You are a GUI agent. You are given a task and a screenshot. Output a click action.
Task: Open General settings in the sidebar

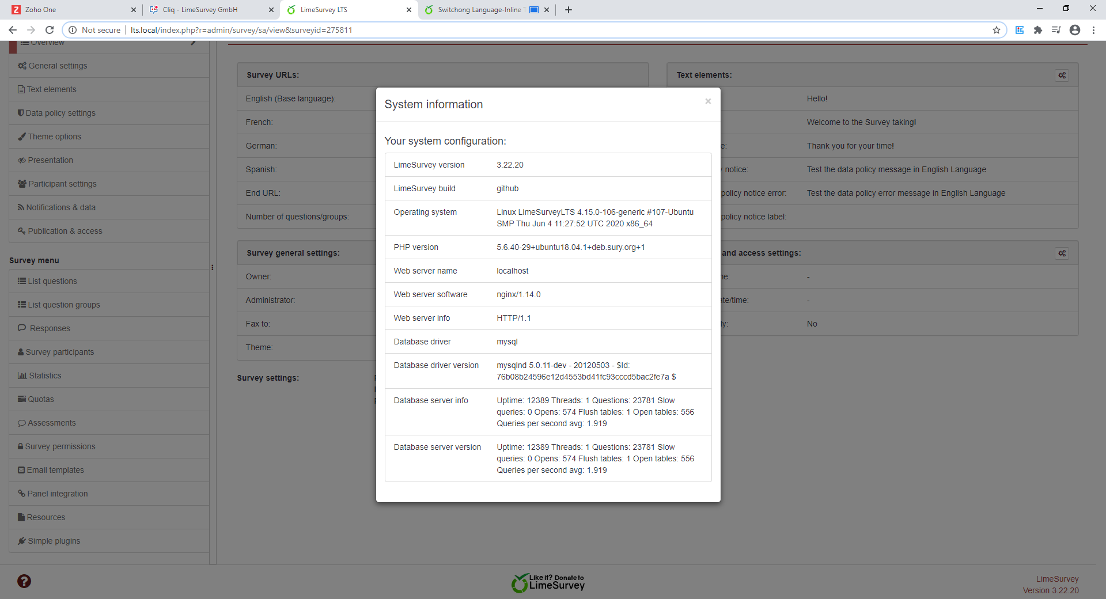pos(109,66)
